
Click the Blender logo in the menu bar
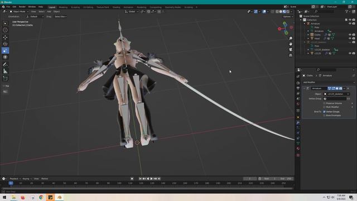pos(3,7)
